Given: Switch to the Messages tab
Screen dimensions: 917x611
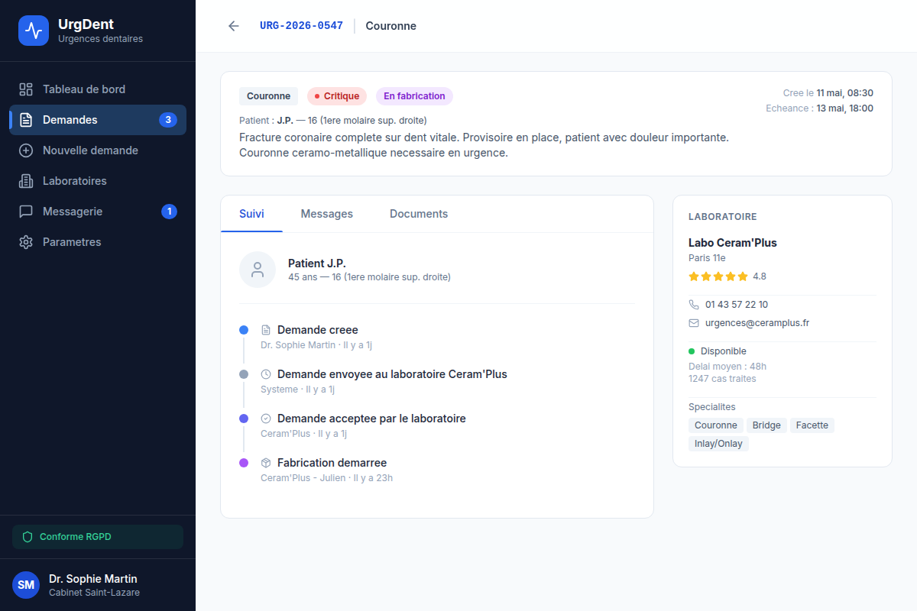Looking at the screenshot, I should pos(327,214).
